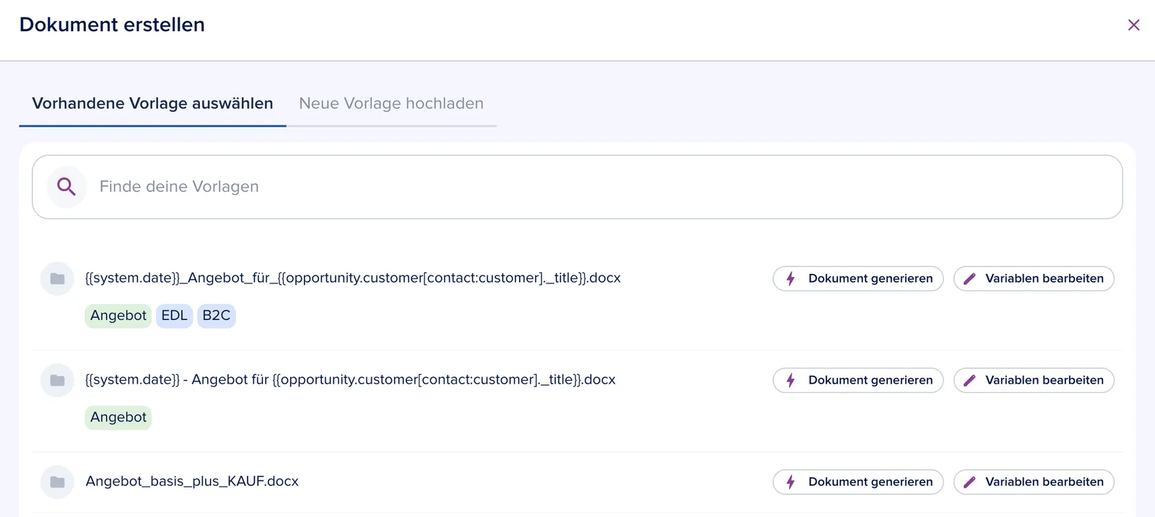This screenshot has width=1155, height=517.
Task: Click folder icon of the '- Angebot für' template
Action: click(x=57, y=380)
